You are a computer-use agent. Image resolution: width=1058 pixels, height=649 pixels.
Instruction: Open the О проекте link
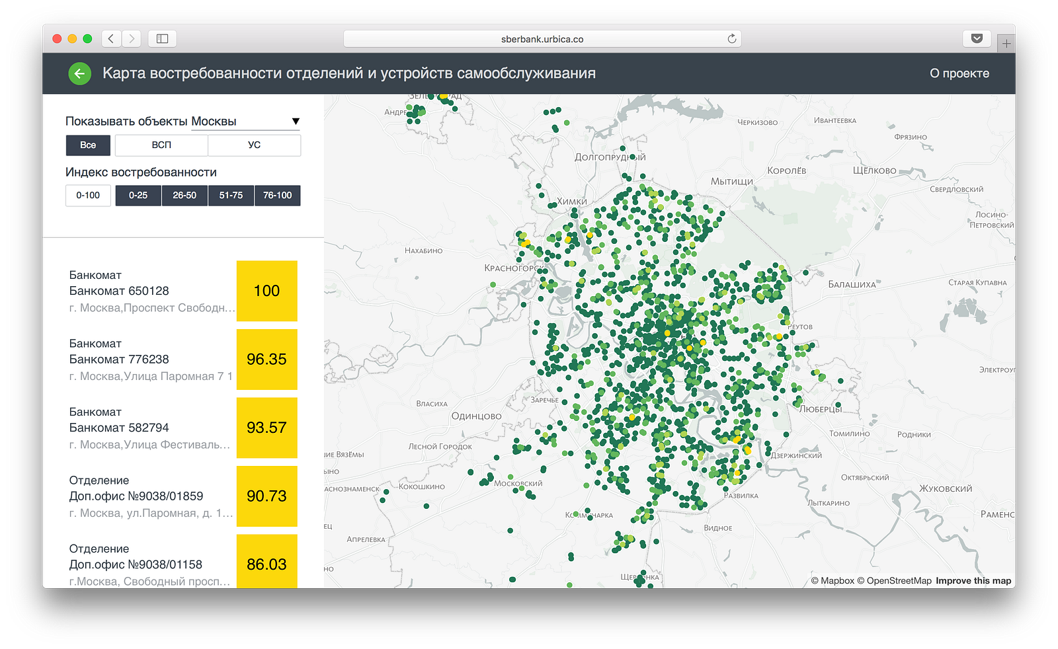pos(959,73)
